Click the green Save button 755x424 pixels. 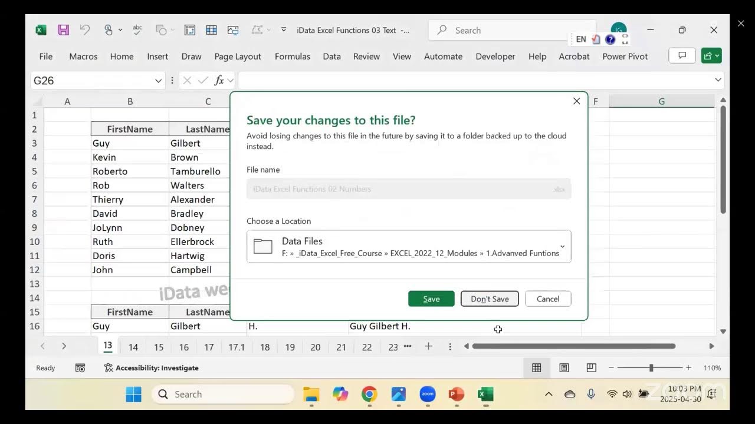coord(431,299)
